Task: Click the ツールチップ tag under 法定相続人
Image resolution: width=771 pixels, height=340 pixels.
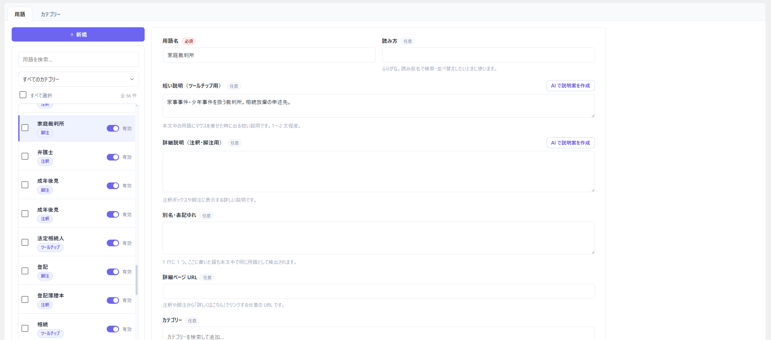Action: tap(50, 247)
